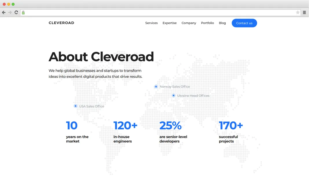Click the Contact us button

click(244, 23)
